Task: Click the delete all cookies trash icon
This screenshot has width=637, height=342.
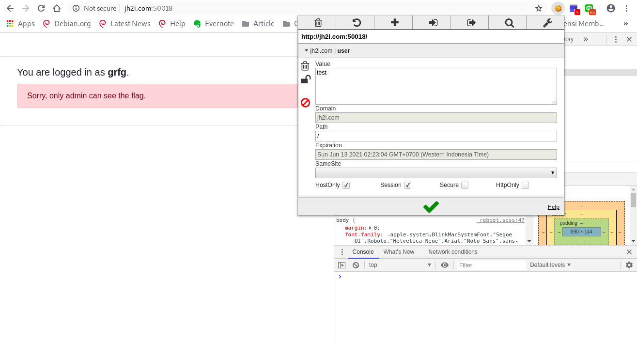Action: pyautogui.click(x=318, y=23)
